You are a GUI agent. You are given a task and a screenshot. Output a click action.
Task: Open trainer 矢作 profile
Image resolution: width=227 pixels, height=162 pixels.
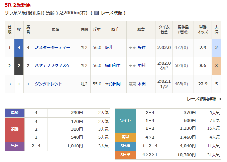point(141,48)
